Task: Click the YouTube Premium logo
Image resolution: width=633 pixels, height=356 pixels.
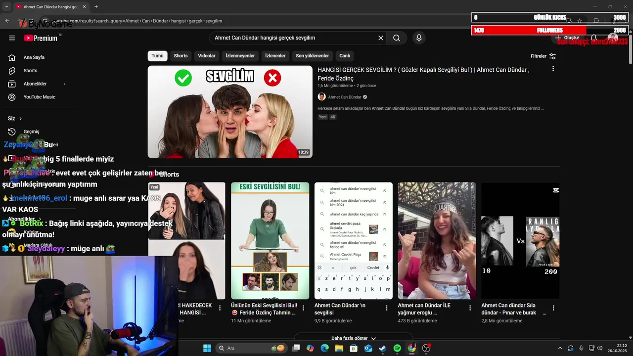Action: click(x=41, y=38)
